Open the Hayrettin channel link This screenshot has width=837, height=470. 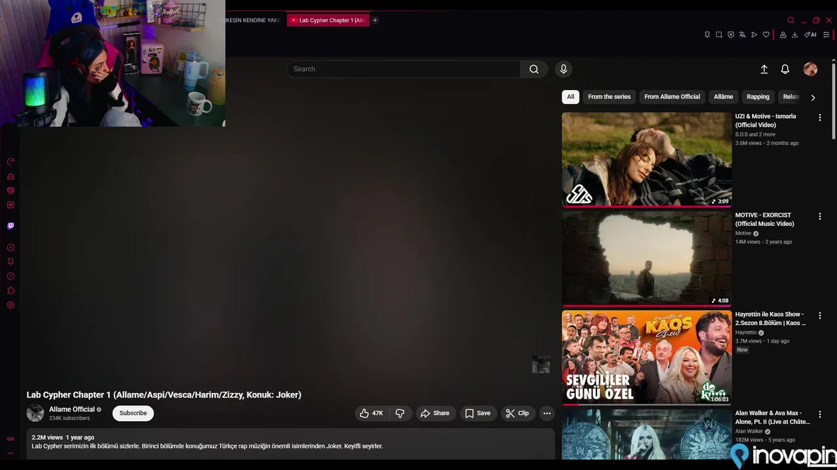coord(746,332)
